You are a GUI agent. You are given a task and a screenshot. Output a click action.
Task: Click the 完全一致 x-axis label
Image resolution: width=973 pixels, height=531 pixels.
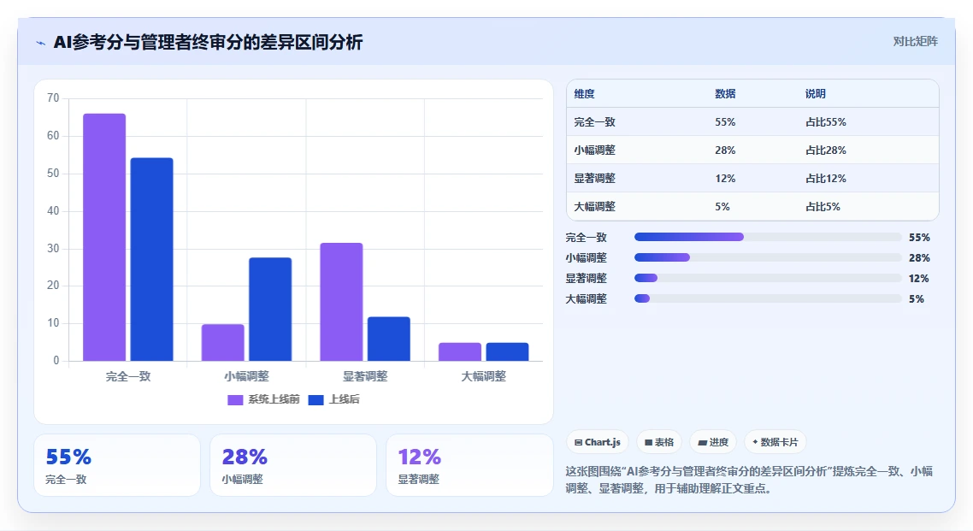[128, 376]
